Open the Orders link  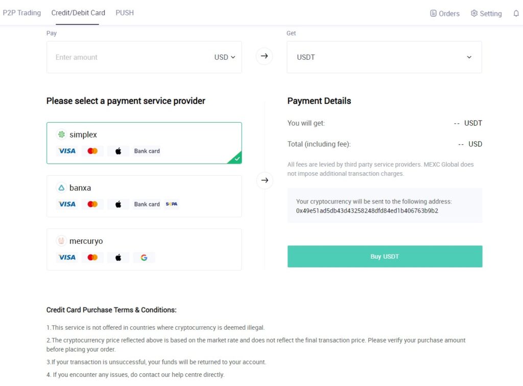point(445,13)
